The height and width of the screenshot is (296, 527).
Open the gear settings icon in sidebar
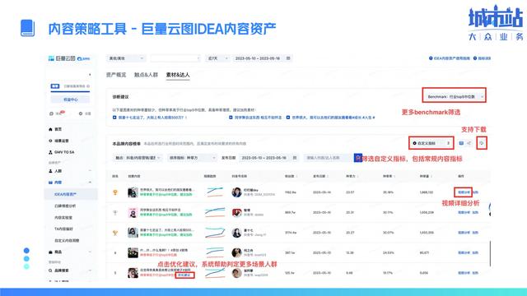pos(81,113)
